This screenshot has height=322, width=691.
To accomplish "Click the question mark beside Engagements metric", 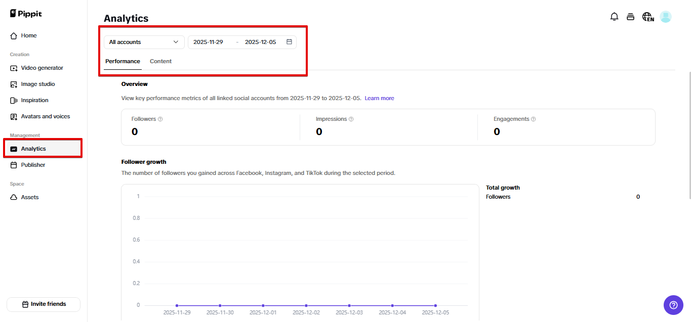I will 533,119.
